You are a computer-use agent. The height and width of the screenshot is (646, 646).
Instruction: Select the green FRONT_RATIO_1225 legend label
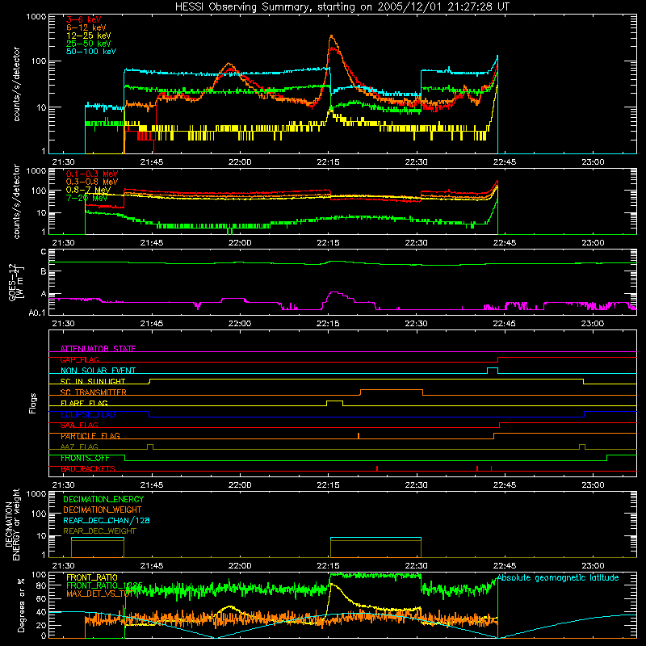104,585
